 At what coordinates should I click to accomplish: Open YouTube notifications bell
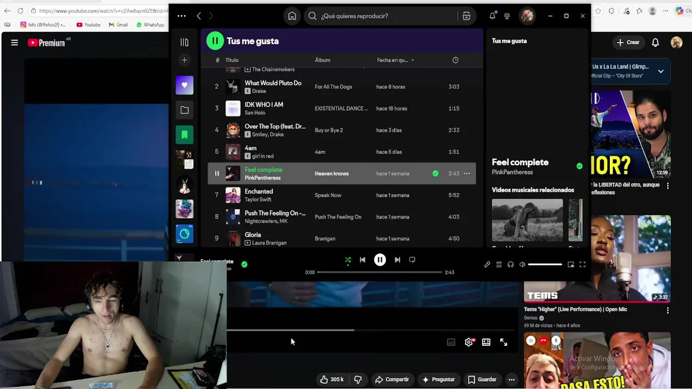tap(655, 42)
